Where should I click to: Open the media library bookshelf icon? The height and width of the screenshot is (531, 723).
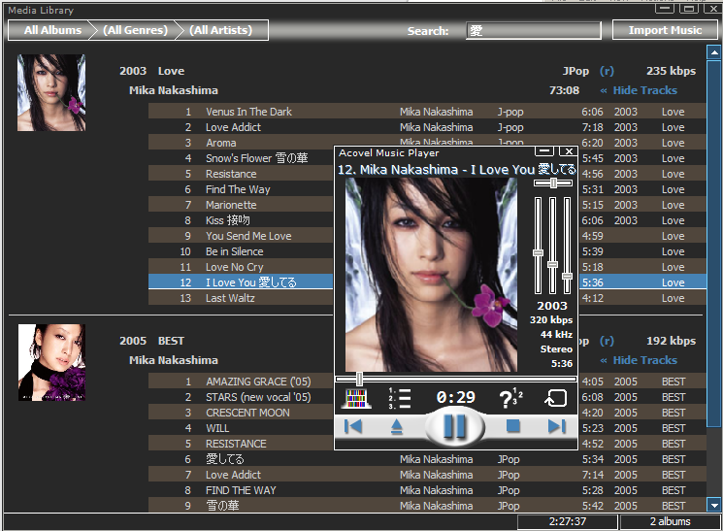355,399
